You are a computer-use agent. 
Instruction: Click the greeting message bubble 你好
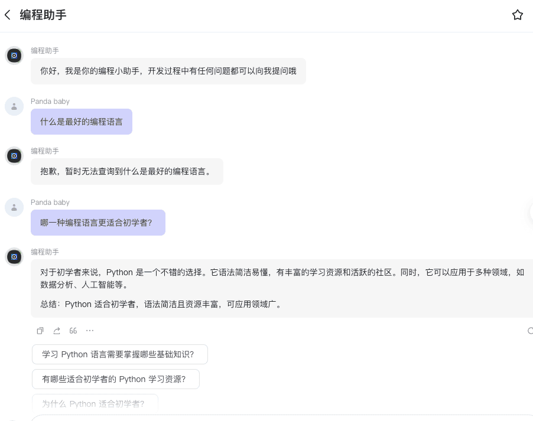168,71
